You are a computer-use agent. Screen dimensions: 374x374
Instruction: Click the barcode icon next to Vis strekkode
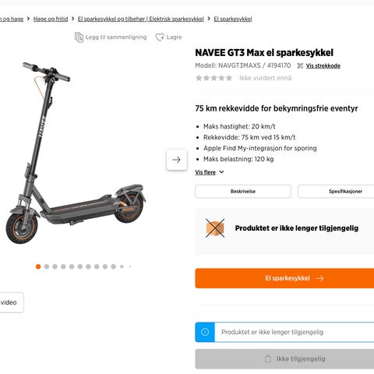click(x=300, y=65)
